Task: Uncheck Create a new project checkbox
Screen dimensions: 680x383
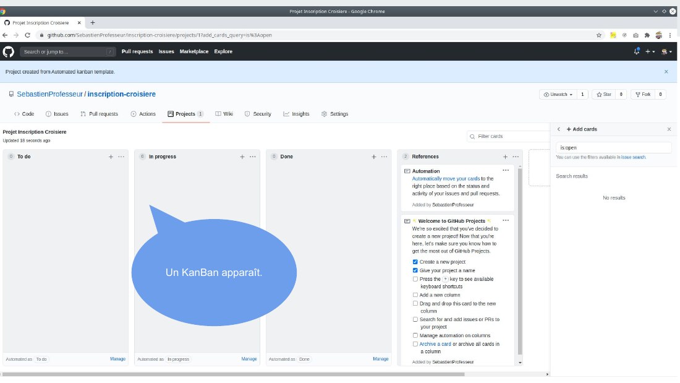Action: 415,262
